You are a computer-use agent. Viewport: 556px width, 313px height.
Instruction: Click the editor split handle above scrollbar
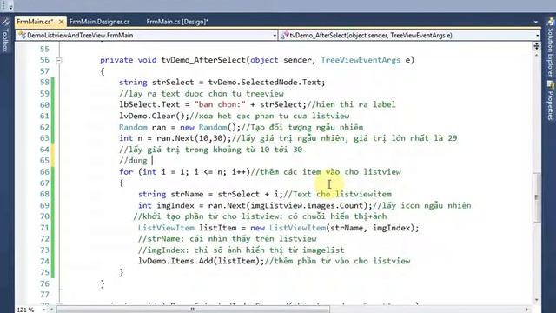[537, 46]
